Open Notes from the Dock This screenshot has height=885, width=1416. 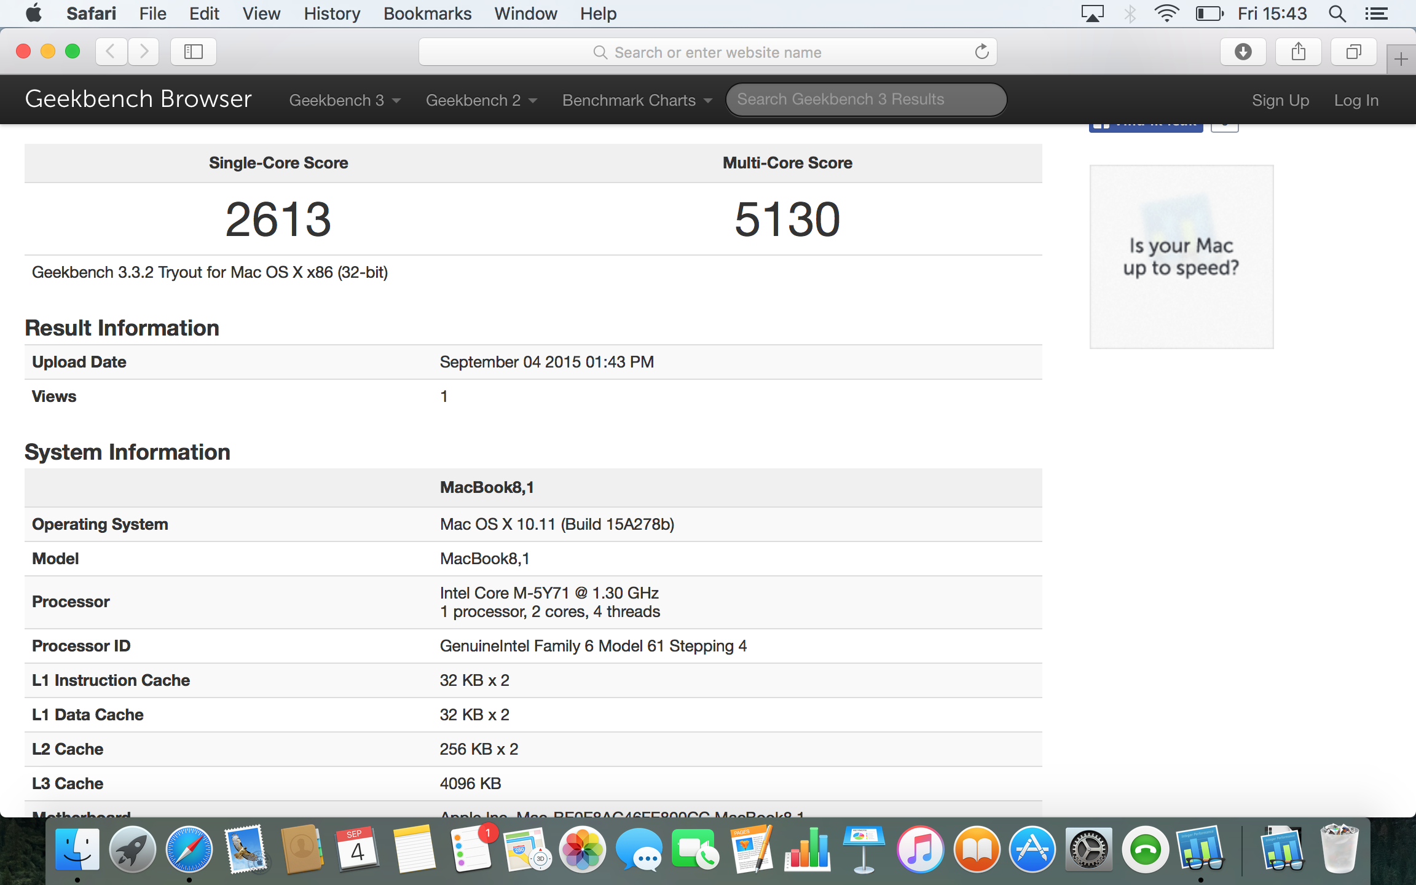pos(414,850)
